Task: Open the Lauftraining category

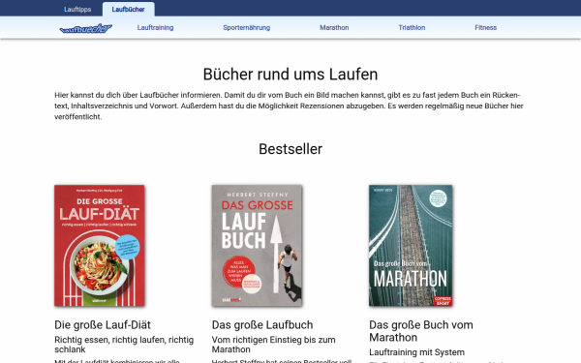Action: [155, 27]
